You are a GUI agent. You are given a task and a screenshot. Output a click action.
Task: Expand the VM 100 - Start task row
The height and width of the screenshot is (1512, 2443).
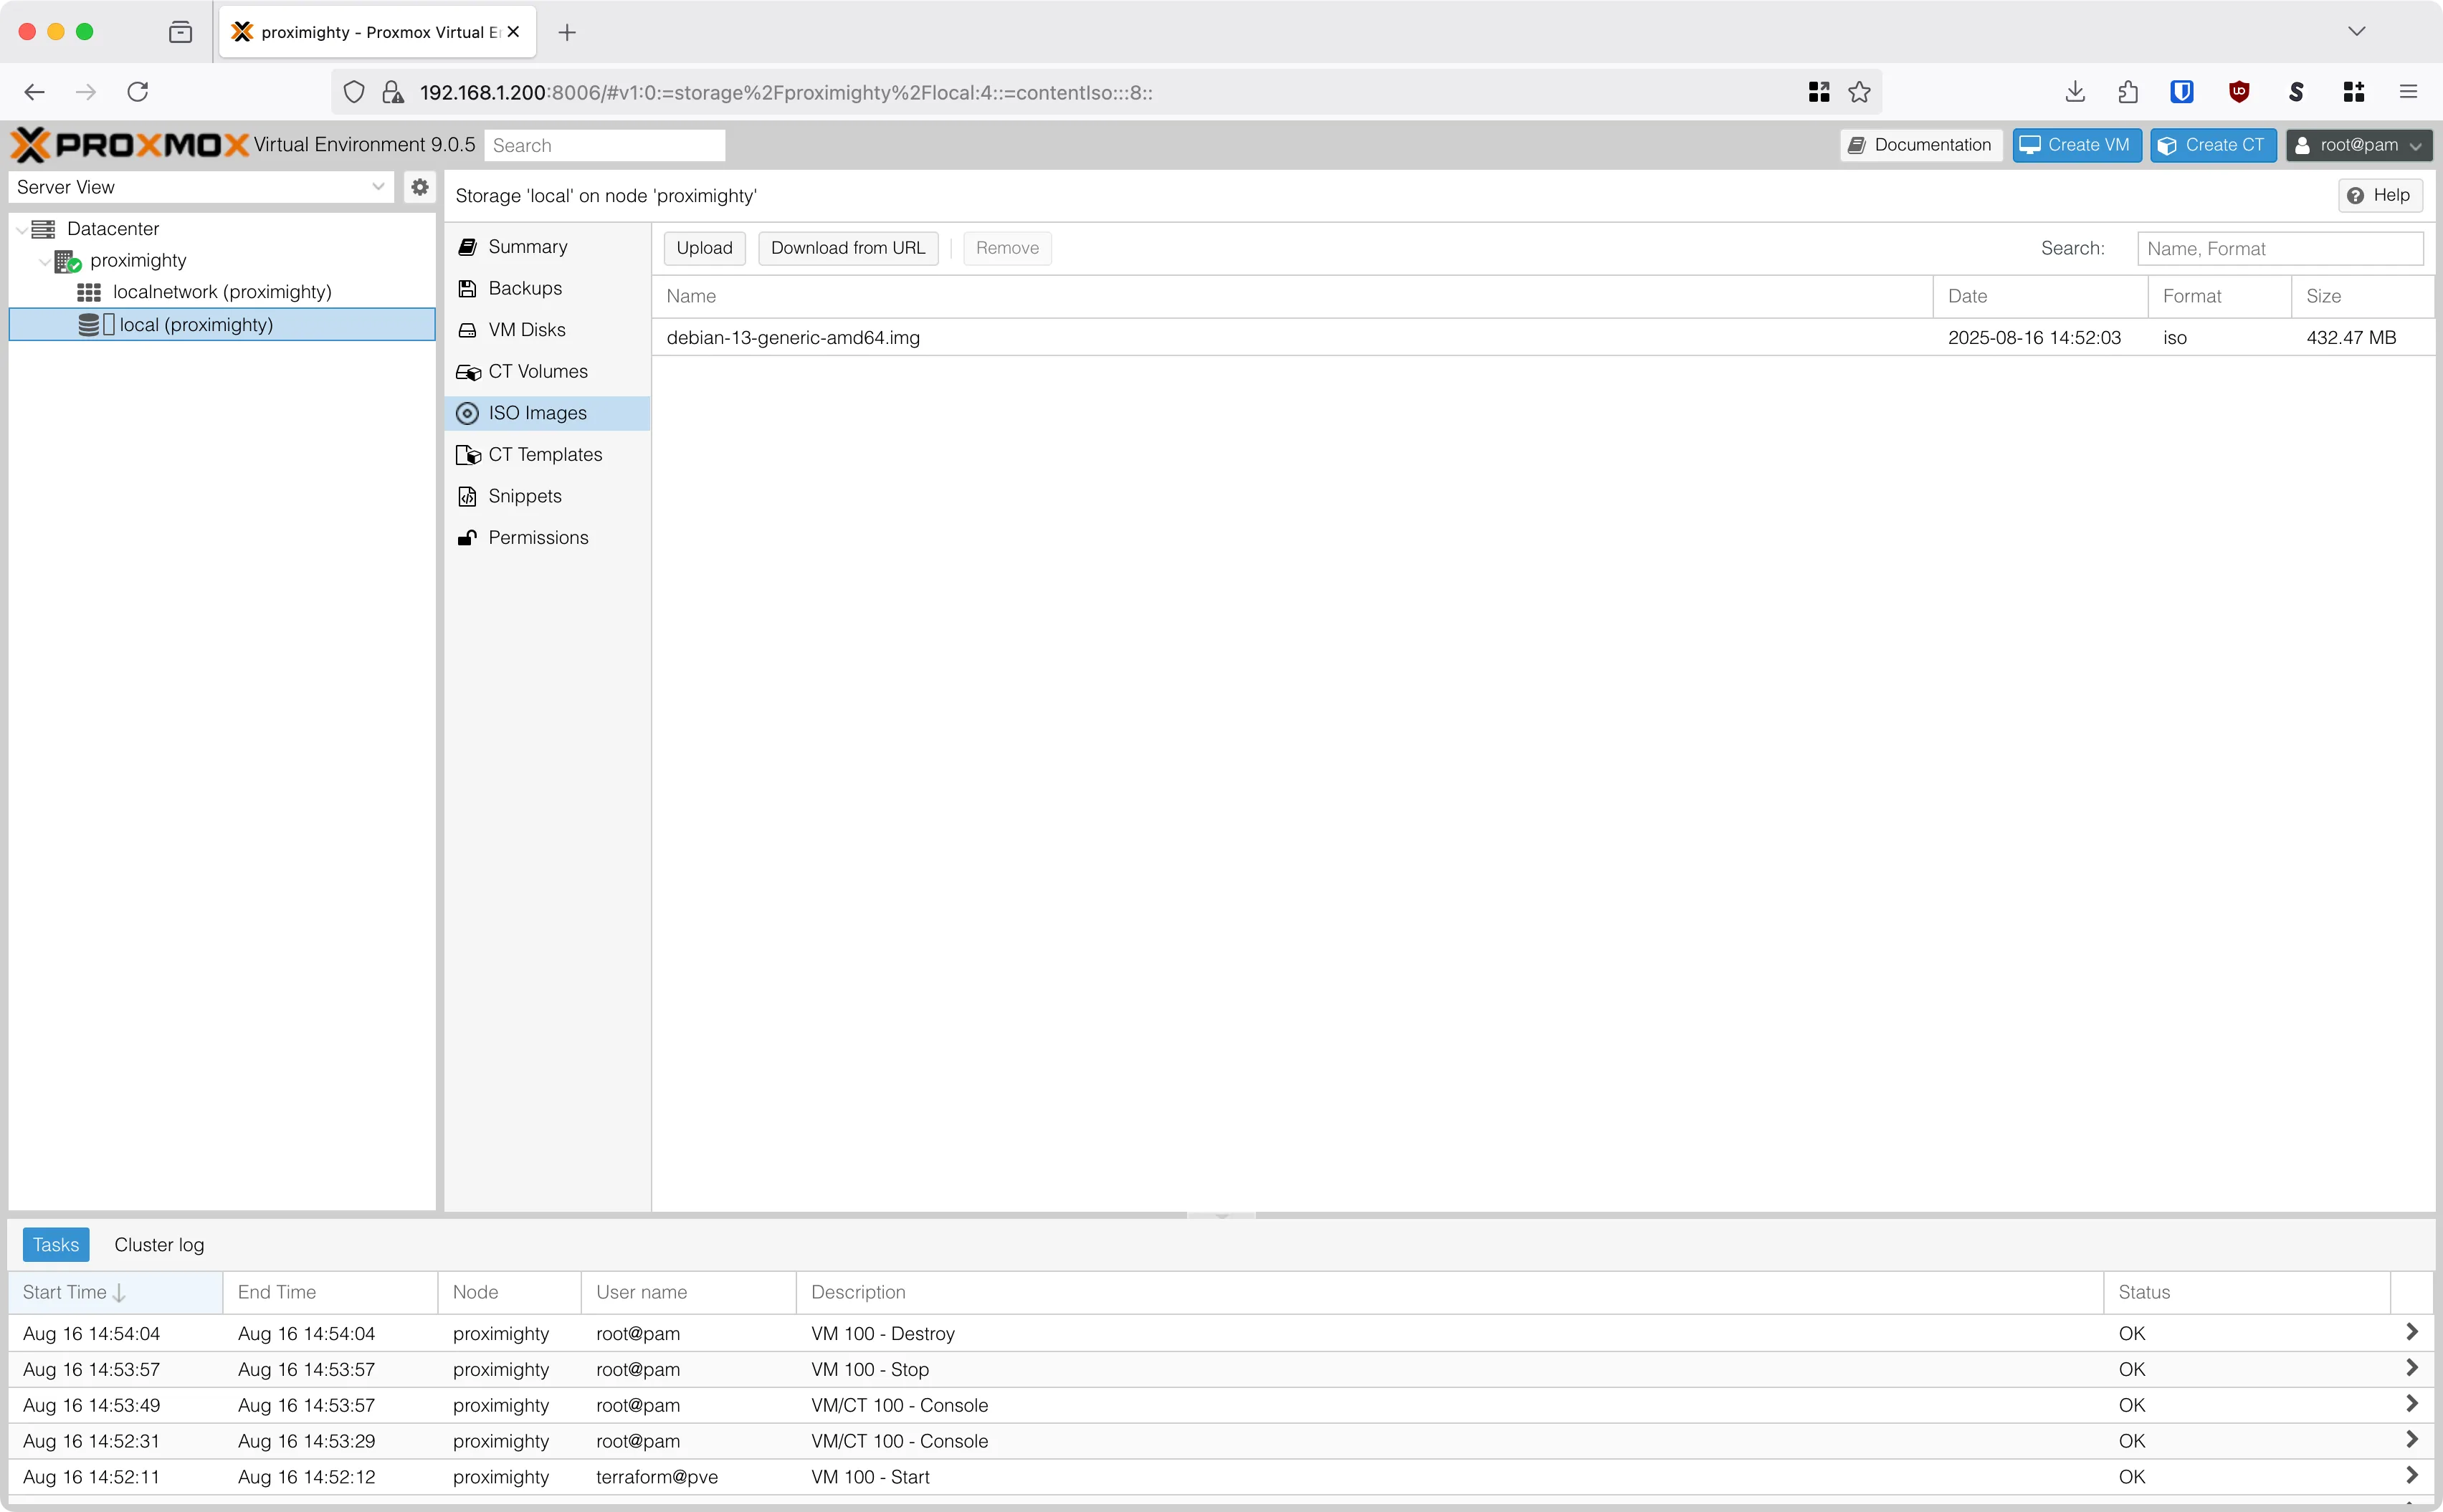2413,1476
